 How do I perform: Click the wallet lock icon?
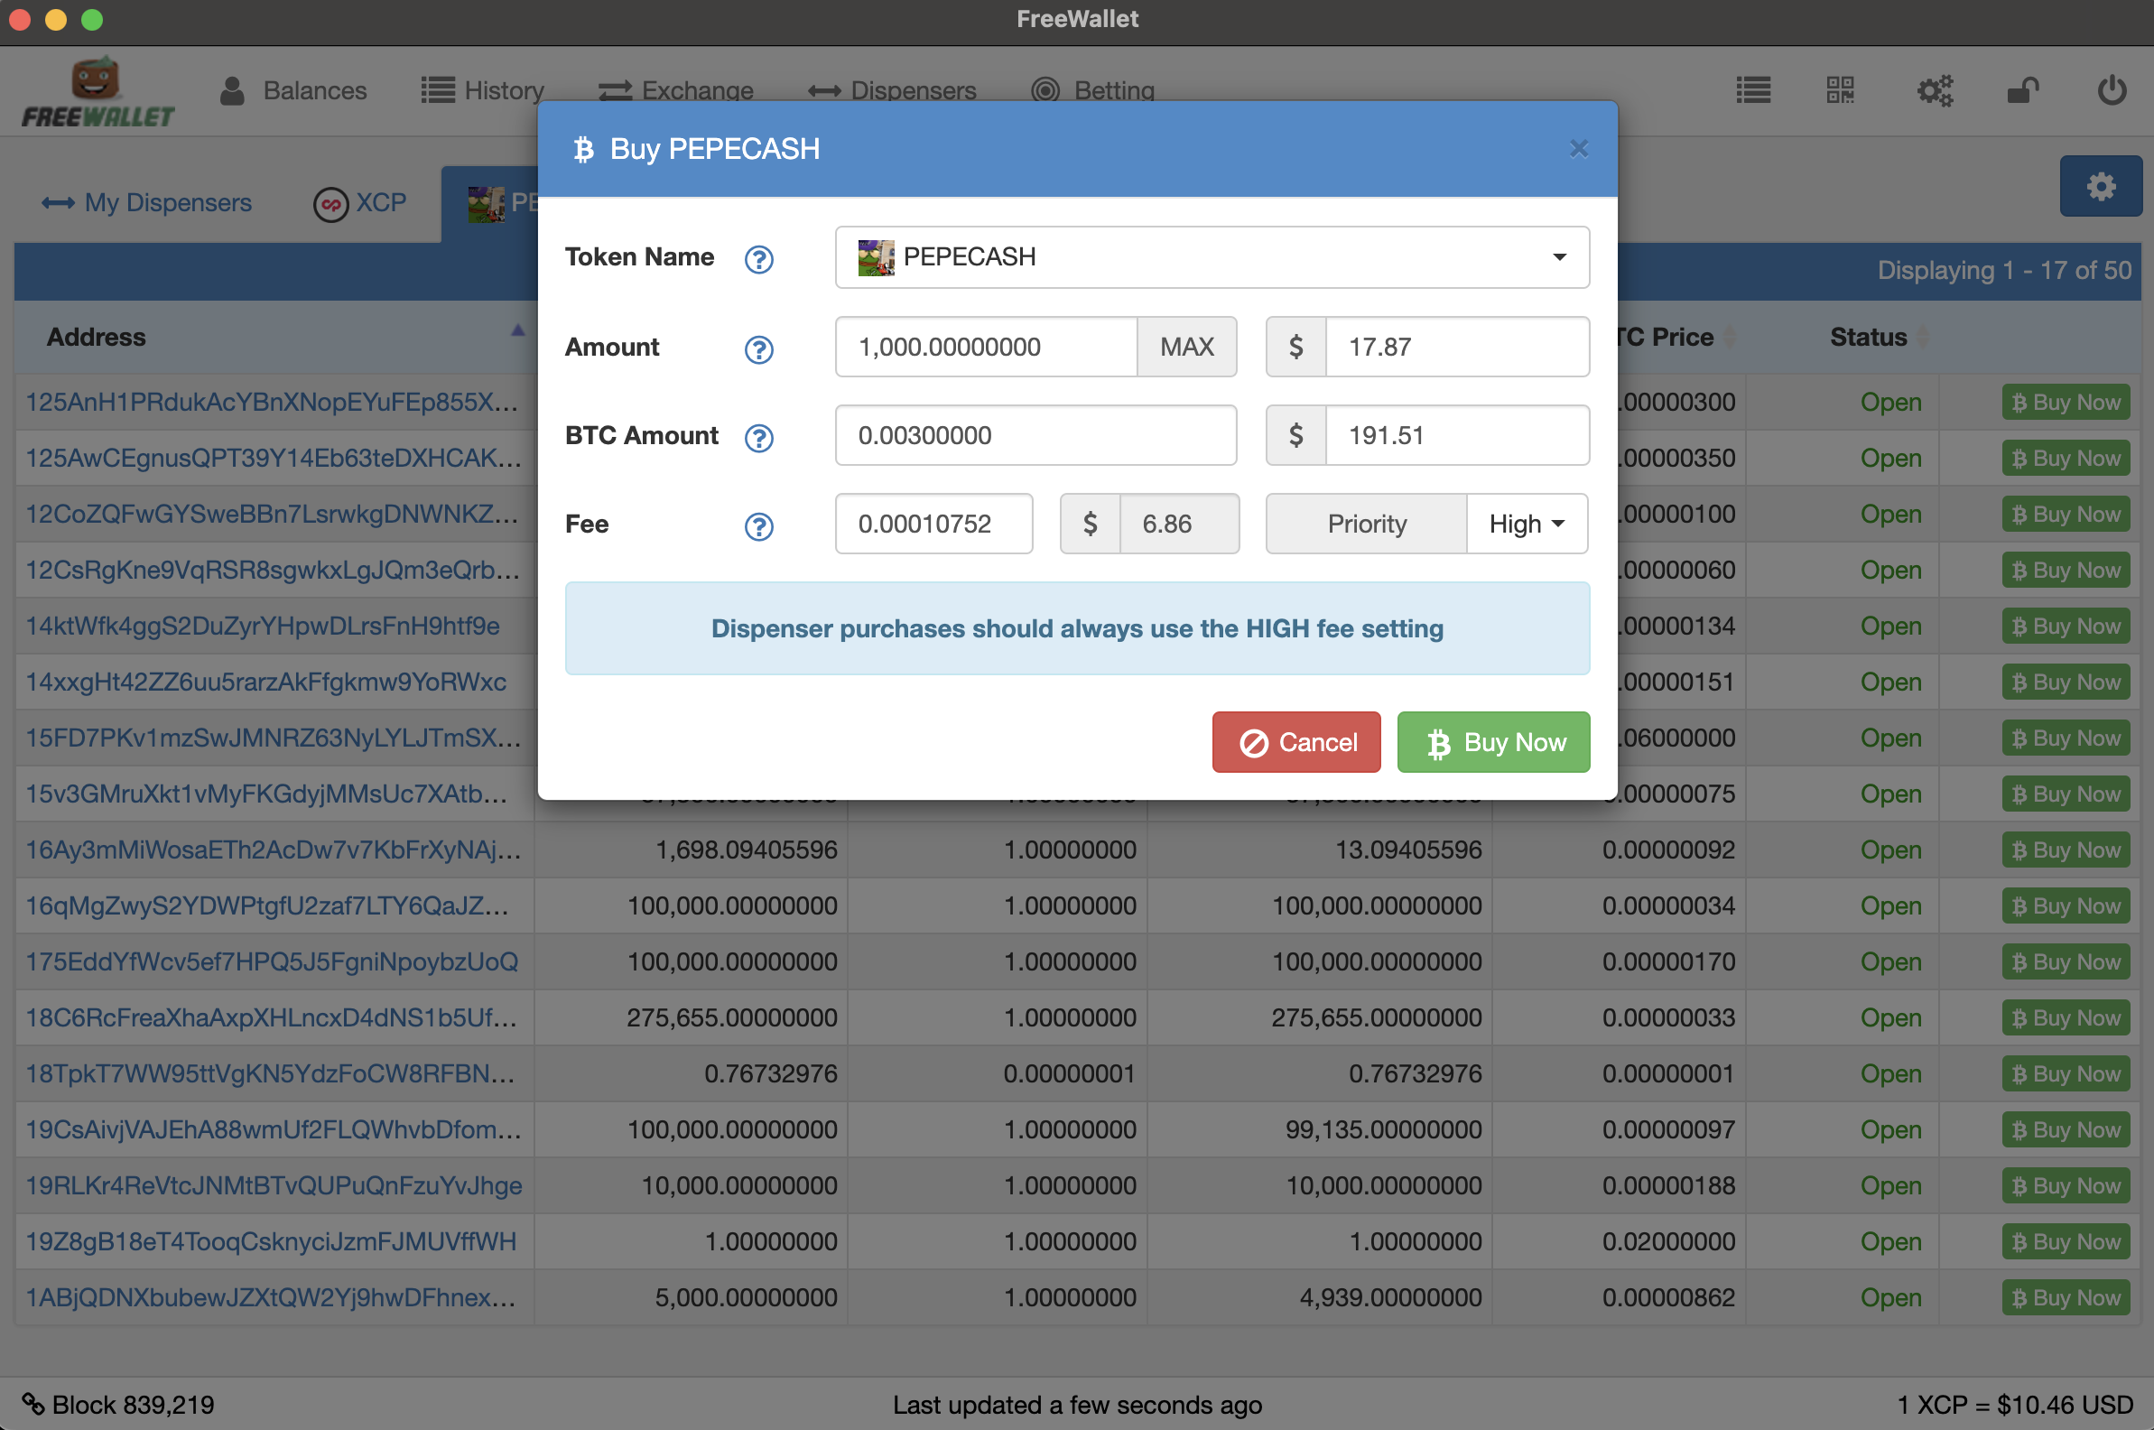tap(2023, 90)
